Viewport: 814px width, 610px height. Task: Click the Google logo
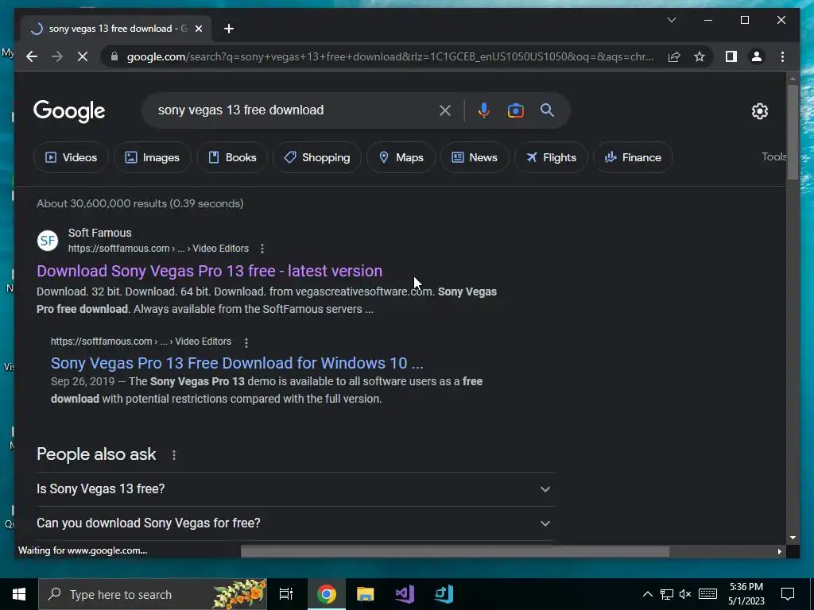[x=69, y=111]
